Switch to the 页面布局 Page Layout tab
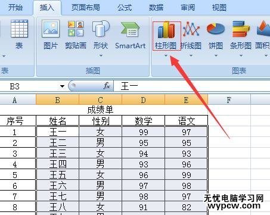The width and height of the screenshot is (270, 215). click(86, 8)
